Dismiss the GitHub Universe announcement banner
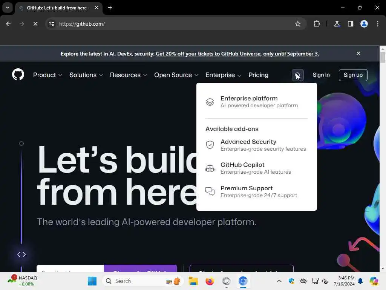386x290 pixels. 358,53
